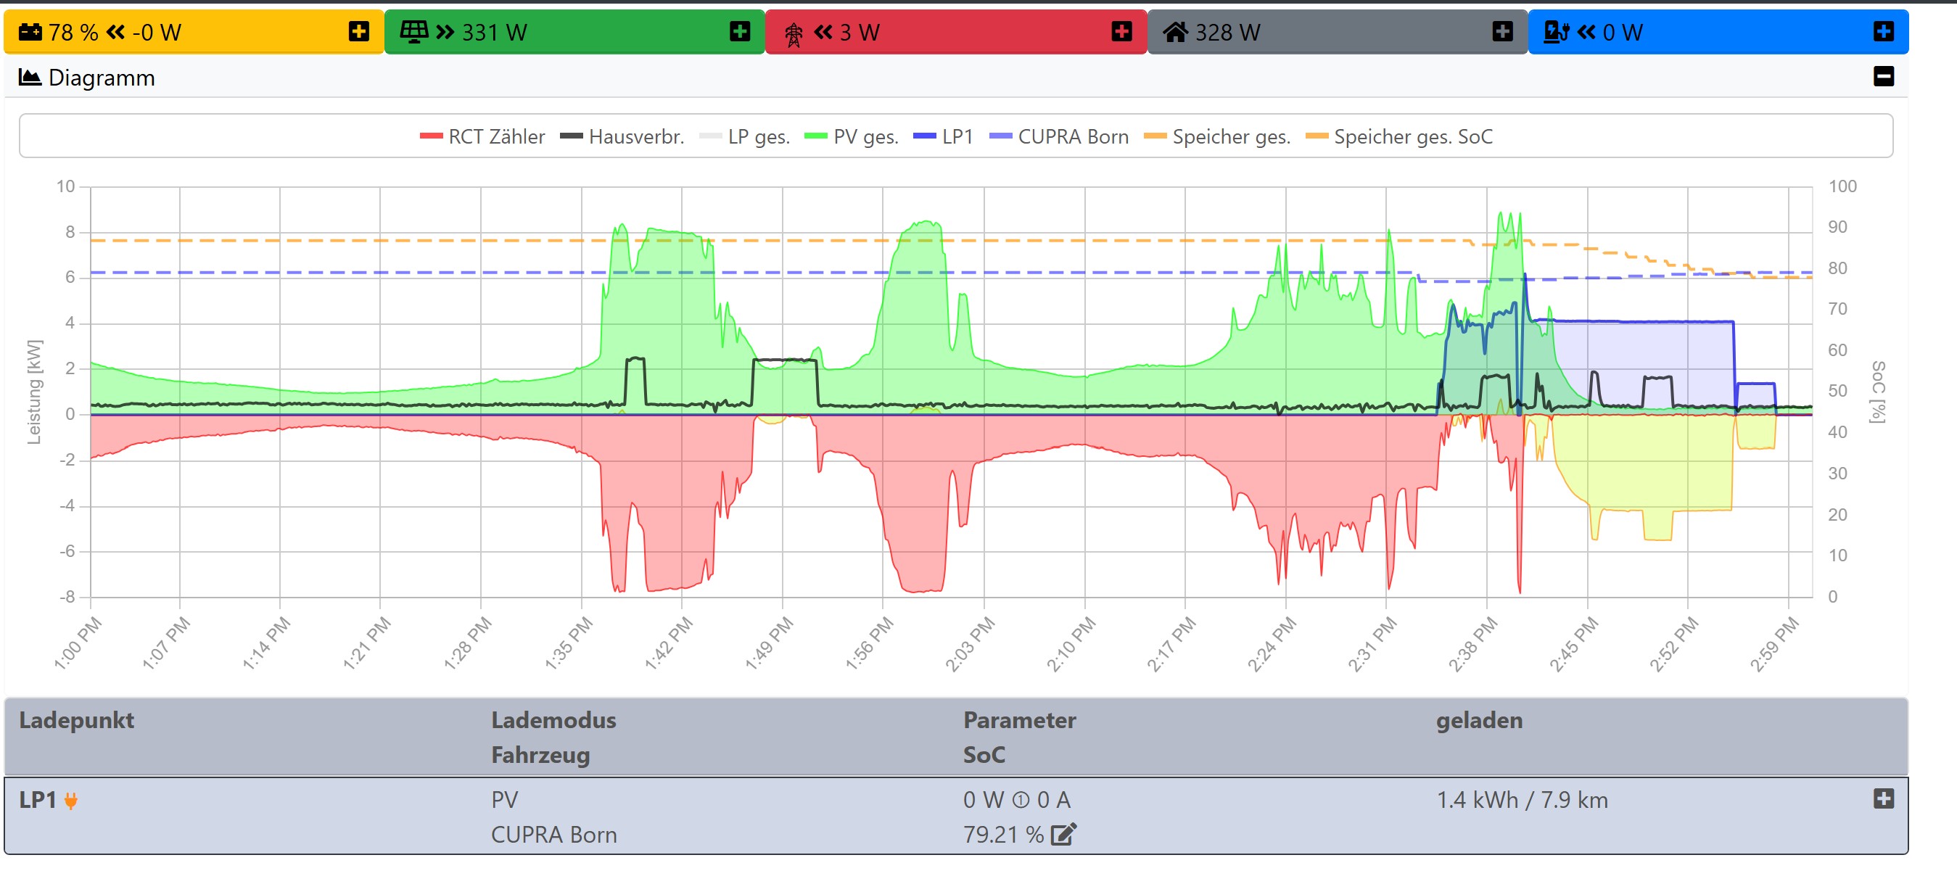The height and width of the screenshot is (892, 1957).
Task: Expand the green PV power panel
Action: (739, 32)
